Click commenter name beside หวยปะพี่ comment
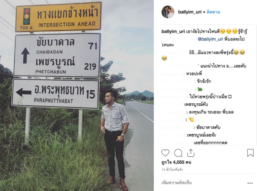The image size is (257, 191). click(173, 74)
